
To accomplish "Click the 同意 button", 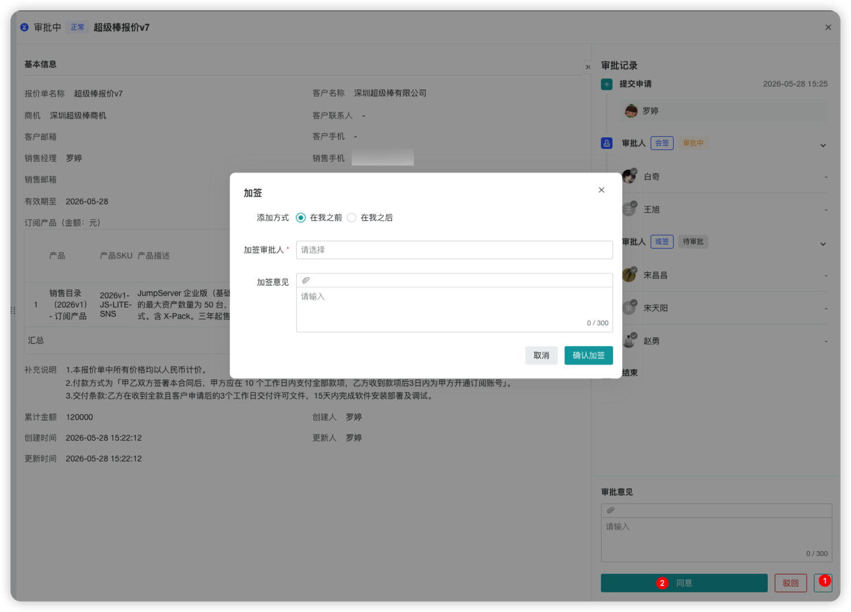I will (684, 583).
